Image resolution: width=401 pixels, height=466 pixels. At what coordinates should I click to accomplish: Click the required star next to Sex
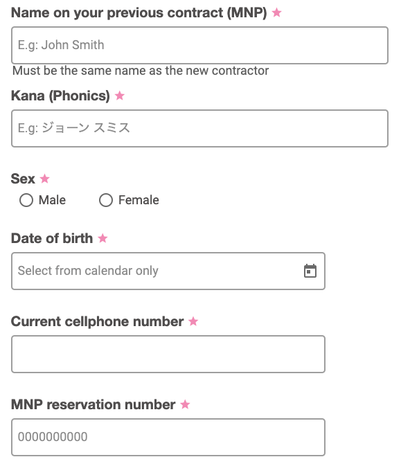pos(44,179)
